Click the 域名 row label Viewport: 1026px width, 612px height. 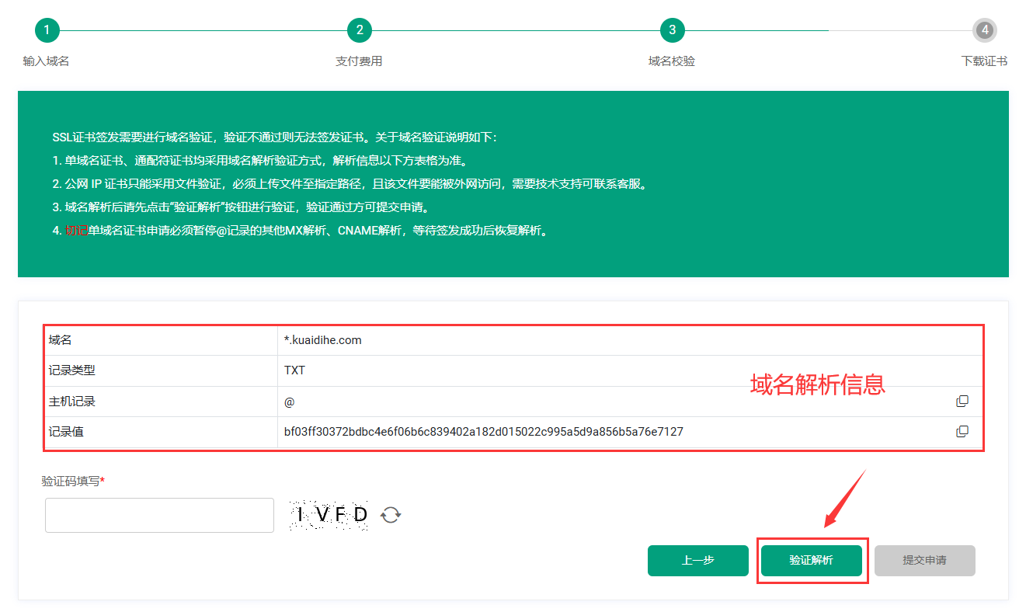pyautogui.click(x=60, y=340)
